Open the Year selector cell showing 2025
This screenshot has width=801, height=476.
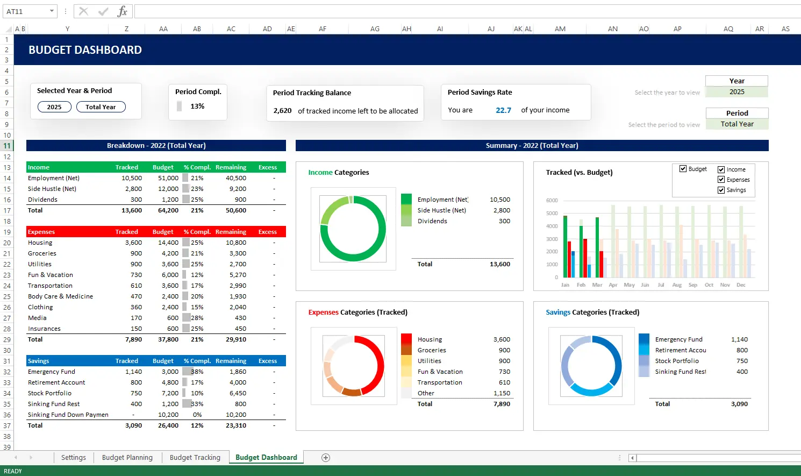tap(736, 92)
